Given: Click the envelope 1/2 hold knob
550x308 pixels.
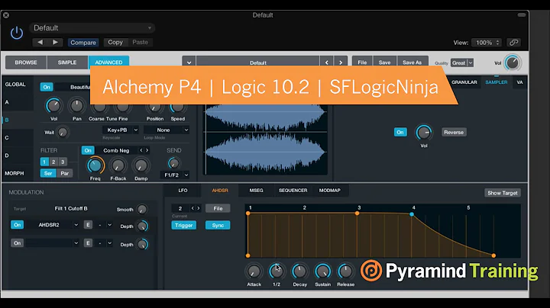Looking at the screenshot, I should 277,271.
